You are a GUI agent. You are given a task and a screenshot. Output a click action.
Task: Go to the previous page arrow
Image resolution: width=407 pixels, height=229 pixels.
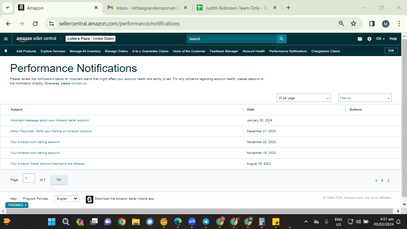[376, 181]
